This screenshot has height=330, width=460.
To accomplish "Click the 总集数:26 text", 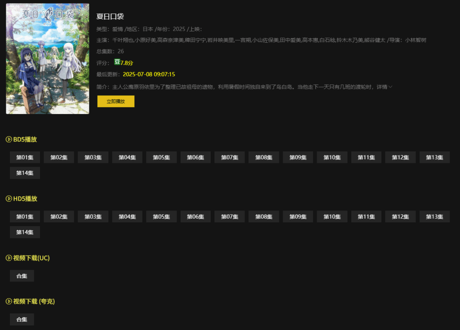I will (x=110, y=51).
